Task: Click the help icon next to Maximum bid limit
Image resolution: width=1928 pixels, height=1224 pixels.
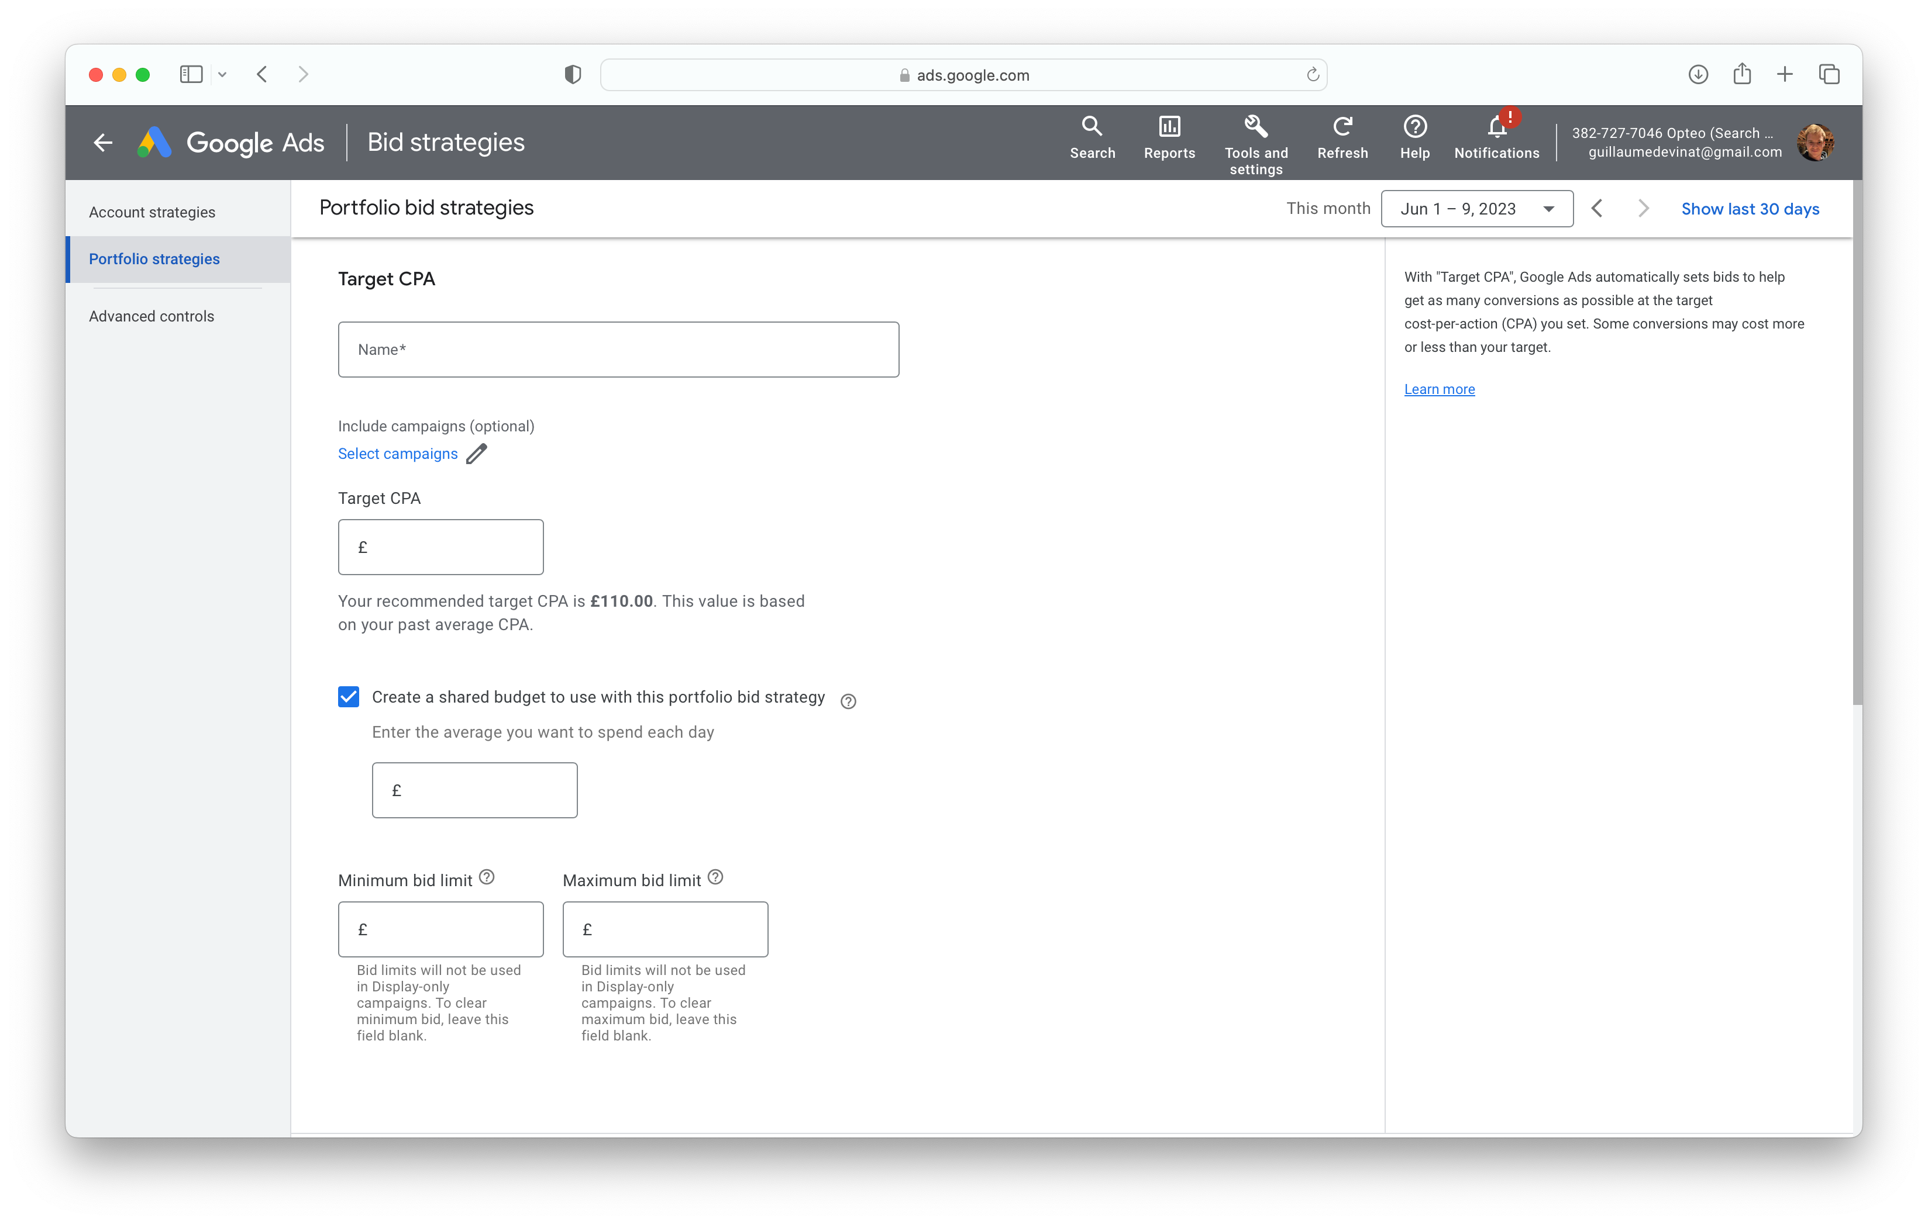Action: tap(716, 877)
